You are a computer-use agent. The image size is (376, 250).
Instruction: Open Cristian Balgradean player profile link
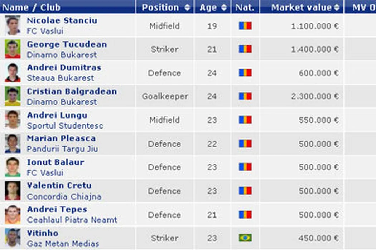pos(72,91)
